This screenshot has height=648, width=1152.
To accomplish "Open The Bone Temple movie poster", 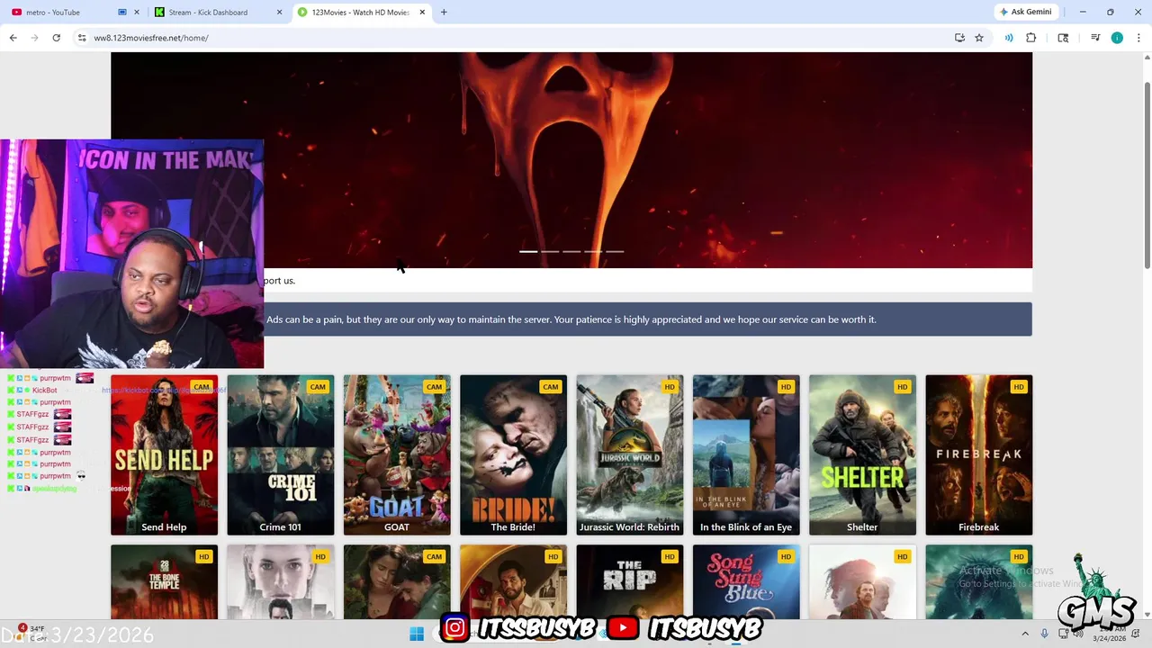I will point(164,582).
